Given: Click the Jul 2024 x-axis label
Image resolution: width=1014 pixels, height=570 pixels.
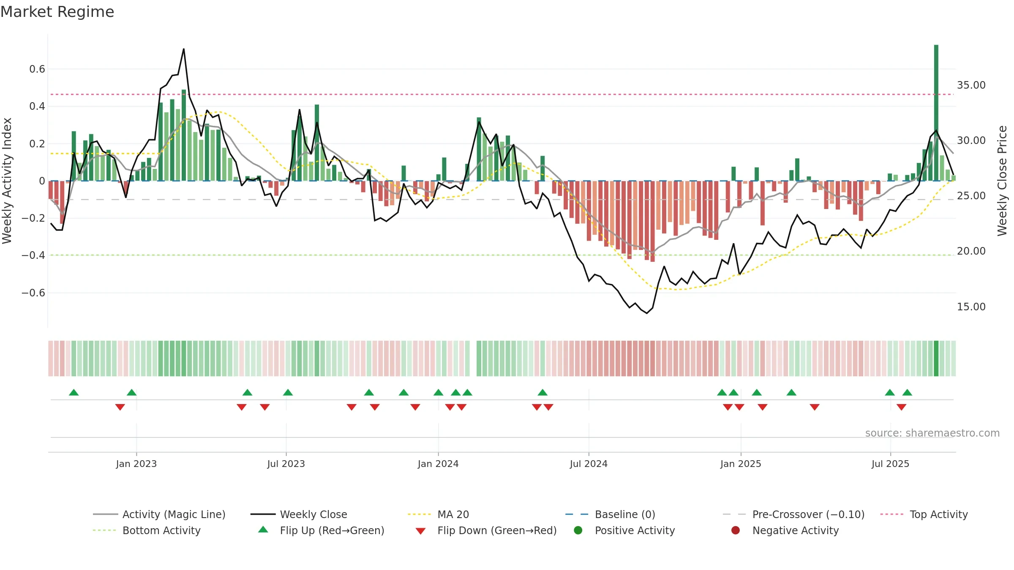Looking at the screenshot, I should 589,464.
